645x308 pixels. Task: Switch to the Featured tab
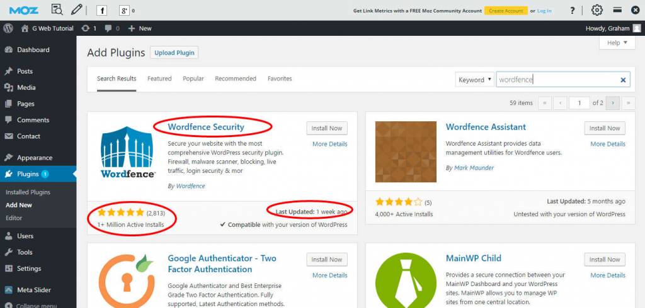point(159,79)
